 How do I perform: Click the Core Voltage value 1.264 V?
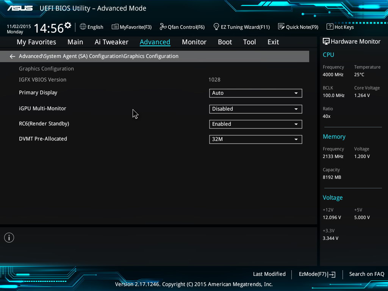[x=362, y=95]
